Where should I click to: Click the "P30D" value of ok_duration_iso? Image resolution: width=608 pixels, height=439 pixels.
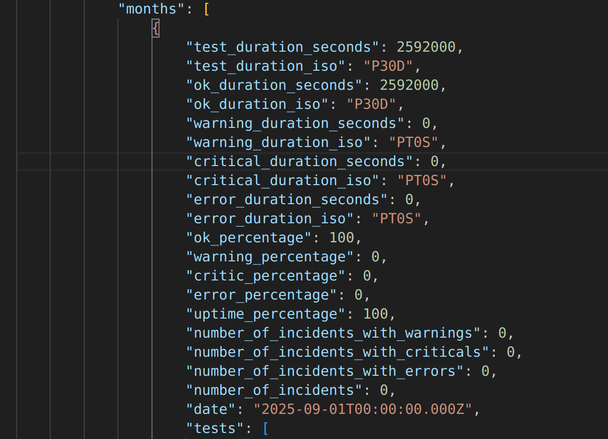click(x=371, y=104)
